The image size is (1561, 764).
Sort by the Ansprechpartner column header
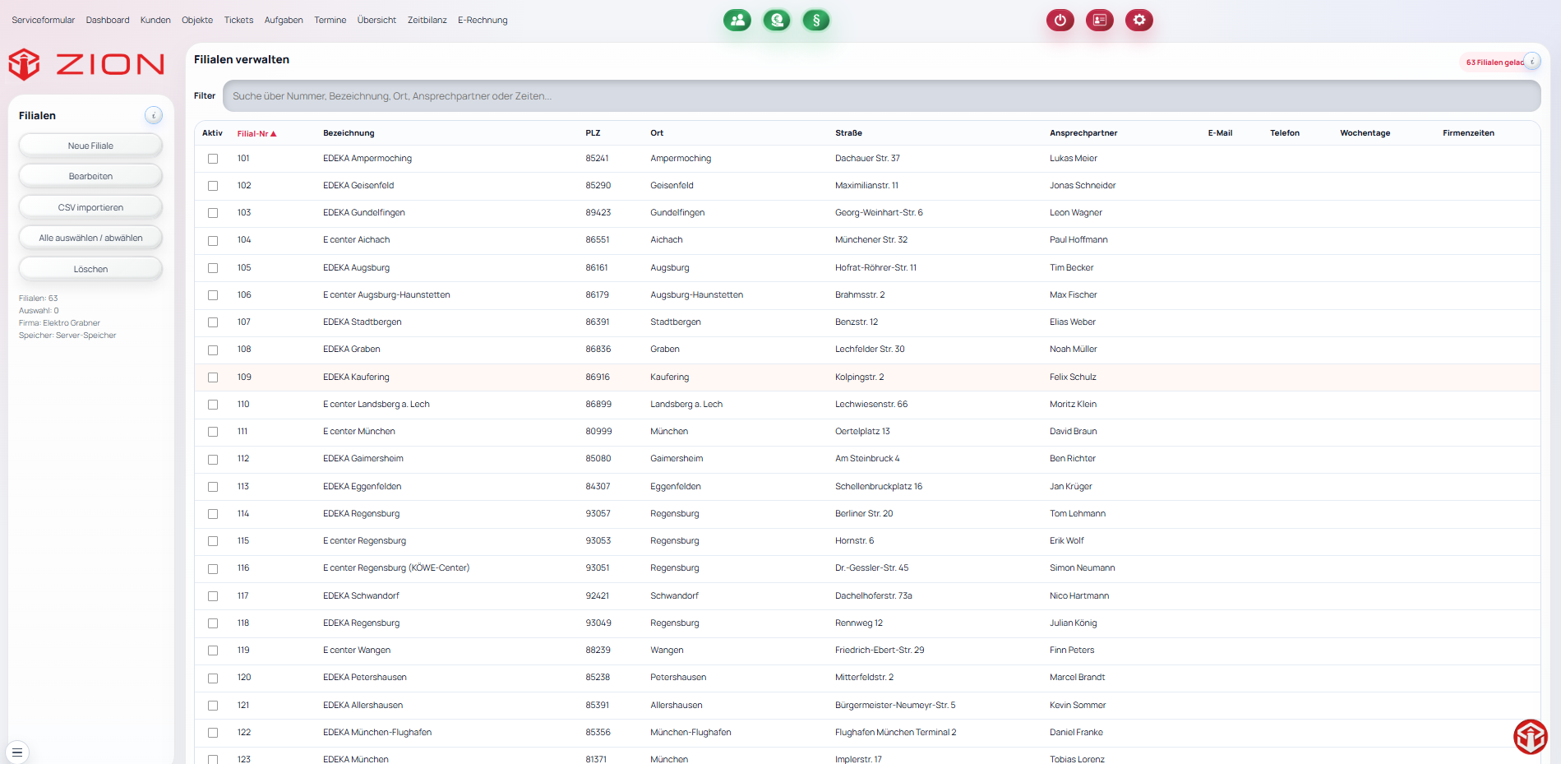(x=1083, y=133)
